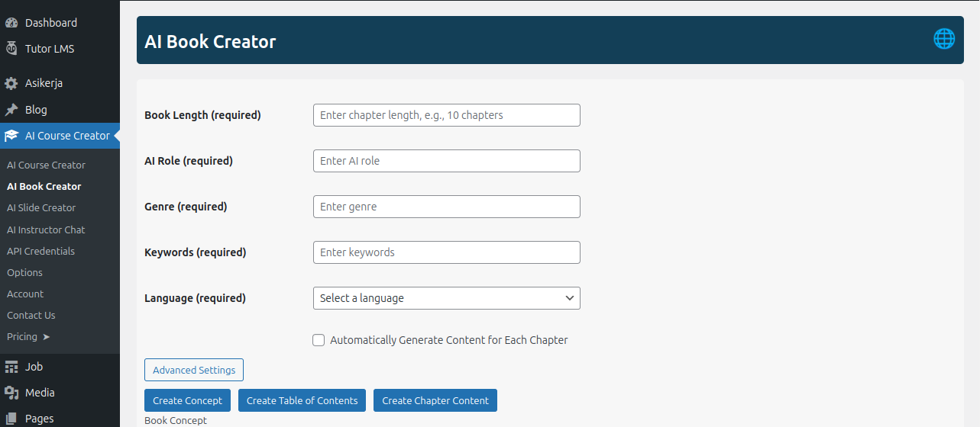
Task: Click the Pages menu icon
Action: click(x=11, y=419)
